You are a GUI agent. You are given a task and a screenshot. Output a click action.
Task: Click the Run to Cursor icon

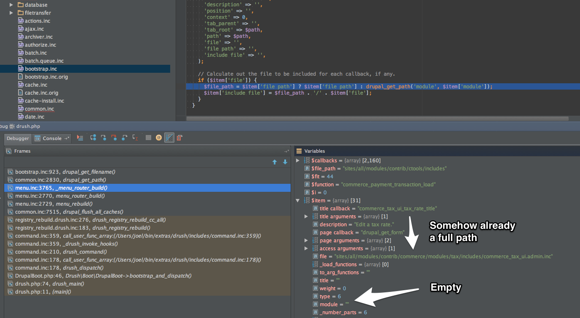(135, 138)
